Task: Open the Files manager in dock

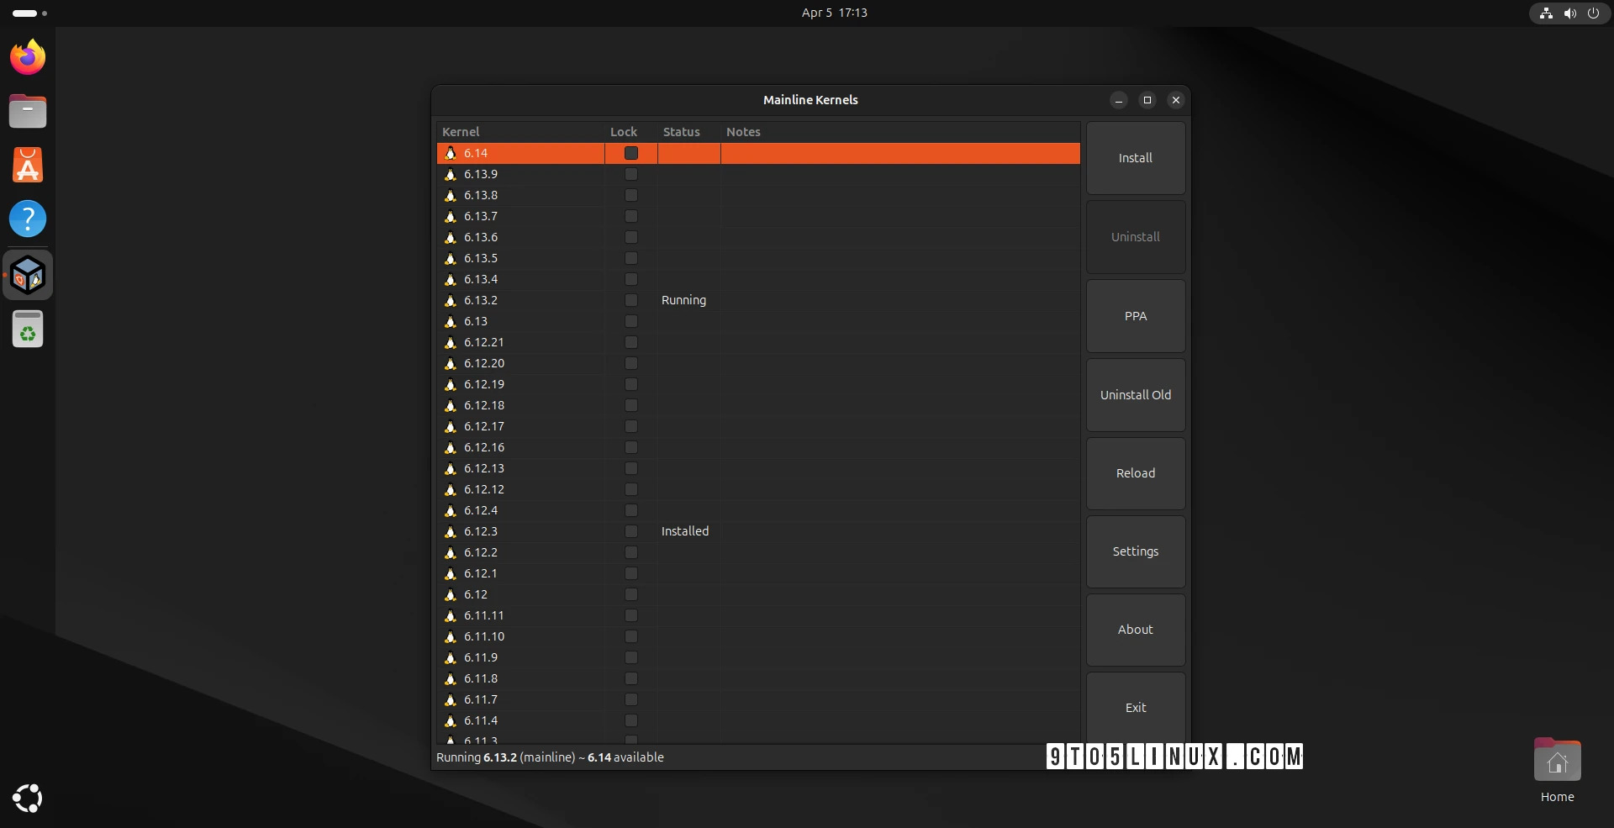Action: pos(28,111)
